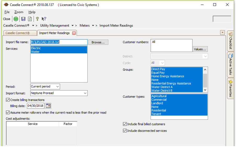Viewport: 236px width, 148px height.
Task: Click the Import file name field
Action: (x=59, y=42)
